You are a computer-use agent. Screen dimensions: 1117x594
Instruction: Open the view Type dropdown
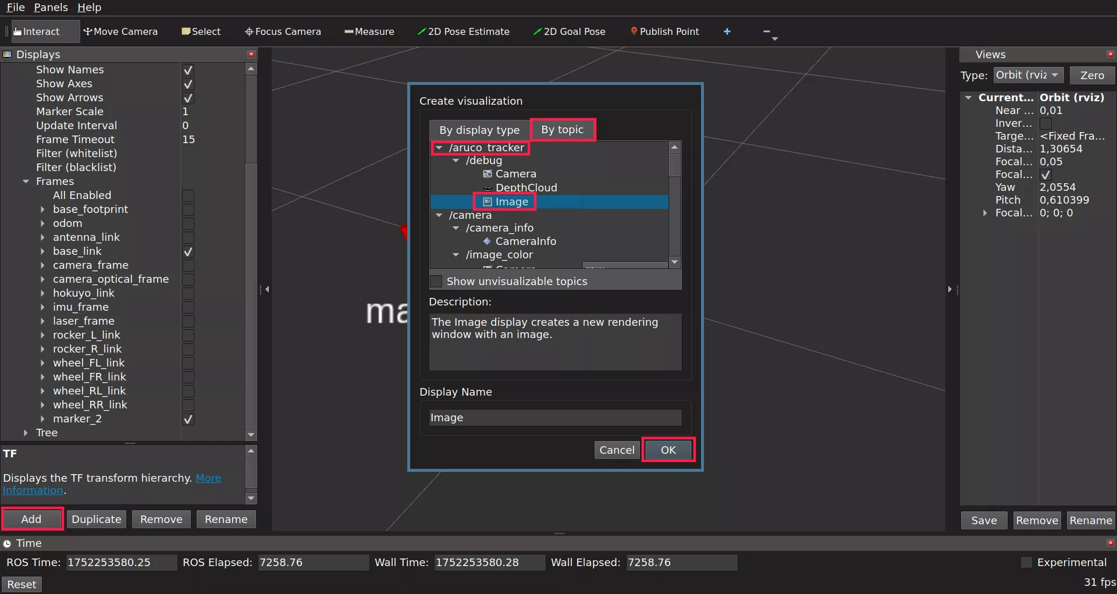pos(1028,75)
